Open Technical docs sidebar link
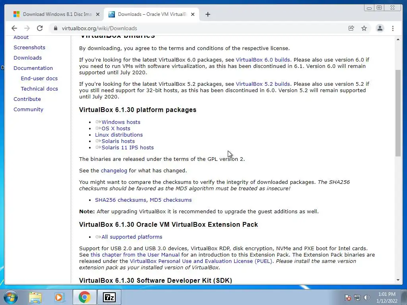The width and height of the screenshot is (407, 305). [x=39, y=89]
